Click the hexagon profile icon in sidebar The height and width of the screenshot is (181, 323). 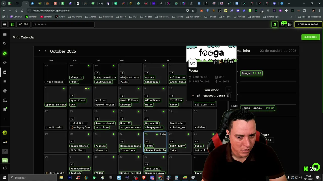coord(5,91)
